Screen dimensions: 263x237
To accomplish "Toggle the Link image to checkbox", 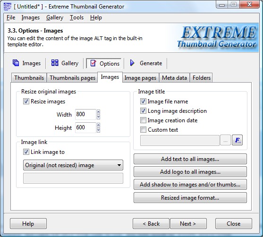I will [x=26, y=152].
